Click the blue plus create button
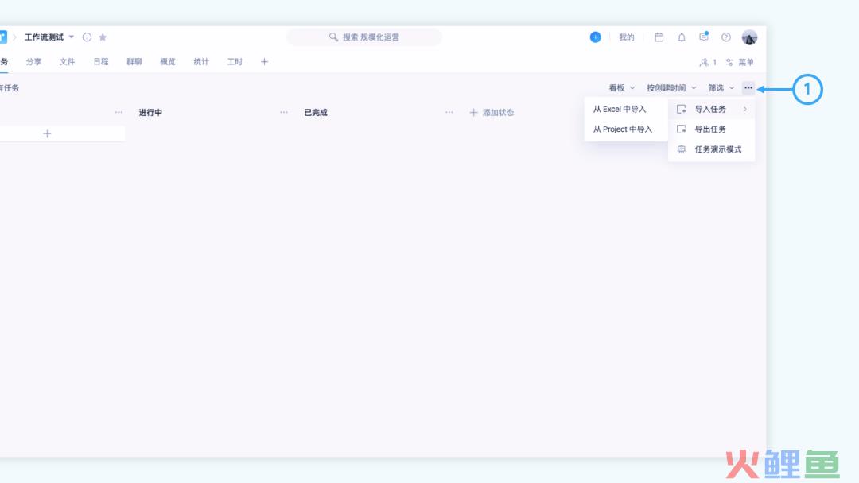Viewport: 859px width, 483px height. [x=595, y=37]
